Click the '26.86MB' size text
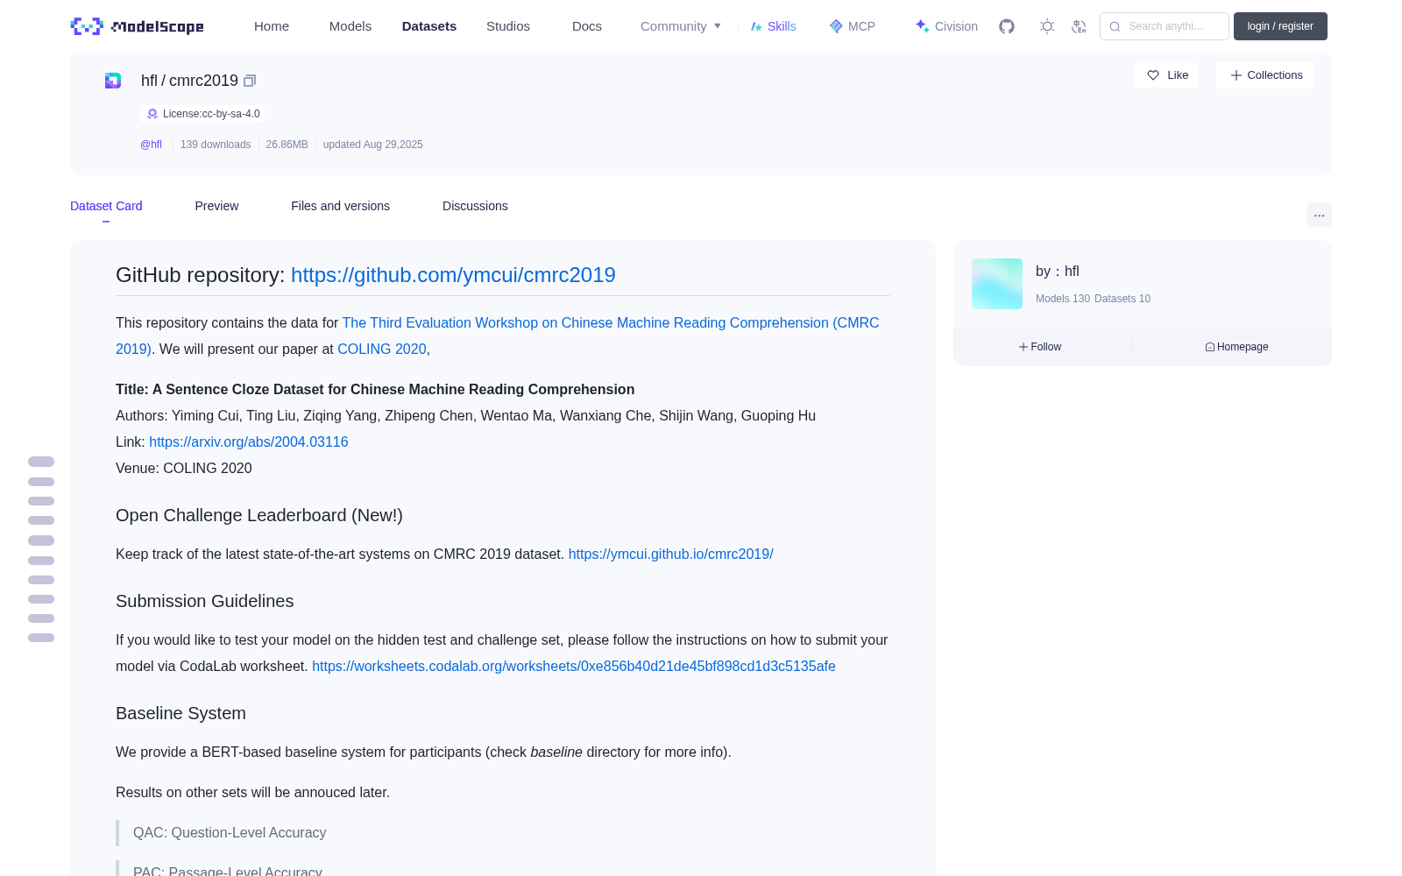The height and width of the screenshot is (876, 1402). point(287,145)
